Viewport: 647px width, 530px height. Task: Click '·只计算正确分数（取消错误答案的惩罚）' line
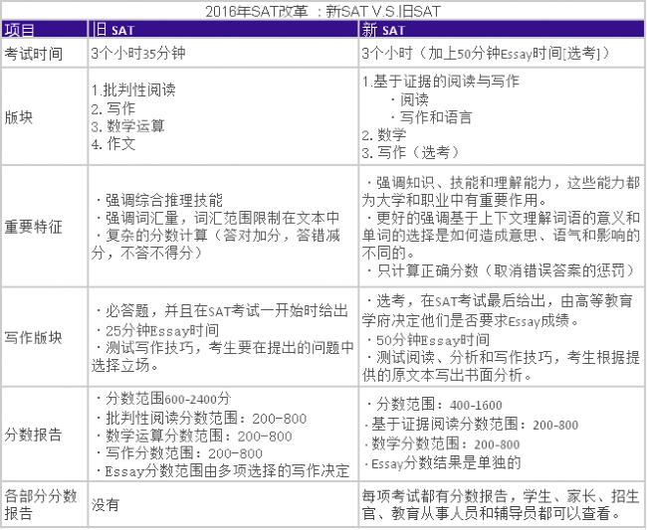pyautogui.click(x=503, y=270)
